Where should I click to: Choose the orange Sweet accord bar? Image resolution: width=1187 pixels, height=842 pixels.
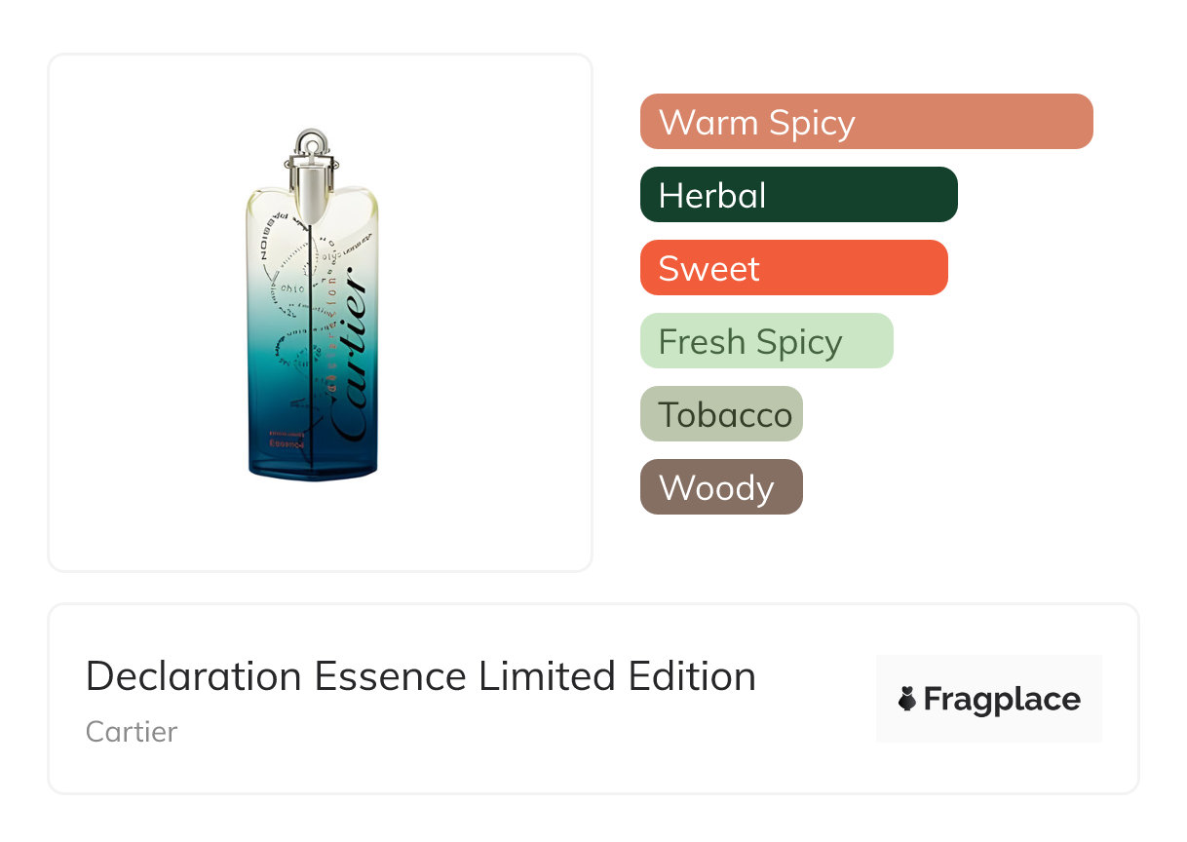(x=793, y=268)
